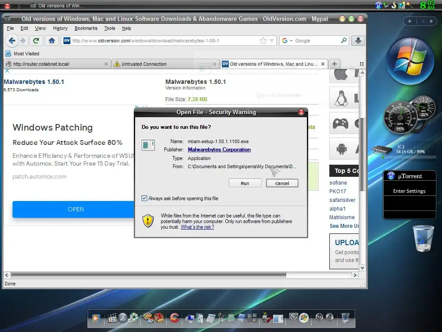Viewport: 442px width, 332px height.
Task: Click the sidebar add gadget plus button
Action: (x=409, y=21)
